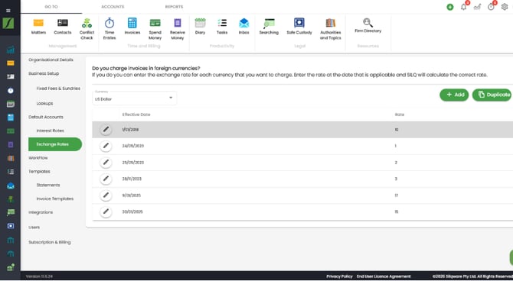Viewport: 513px width, 281px height.
Task: Open Invoices calculator icon in ribbon
Action: pyautogui.click(x=132, y=27)
